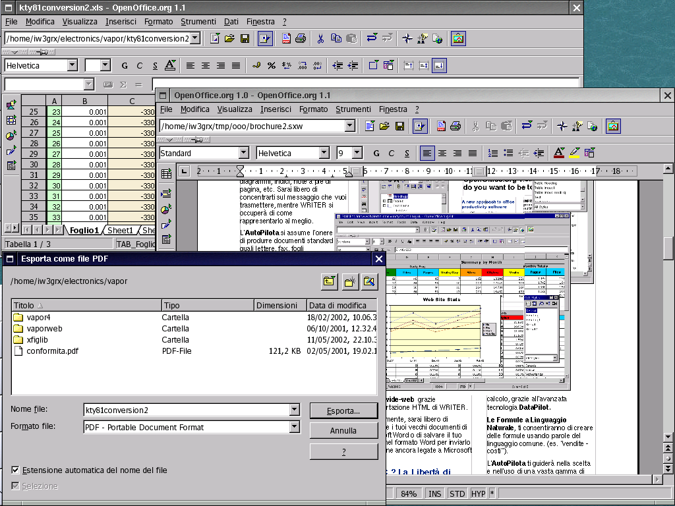675x506 pixels.
Task: Sort files by Titolo column header
Action: pos(86,306)
